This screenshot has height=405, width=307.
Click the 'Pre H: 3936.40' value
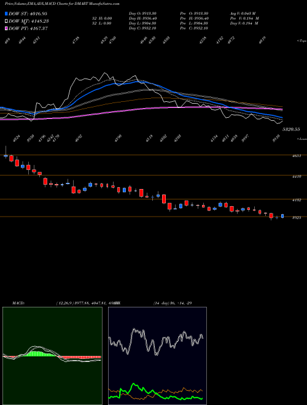(194, 18)
